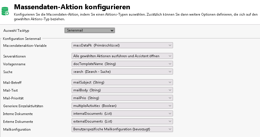Click the Konfiguration Serienmail group title
The width and height of the screenshot is (260, 137).
22,38
